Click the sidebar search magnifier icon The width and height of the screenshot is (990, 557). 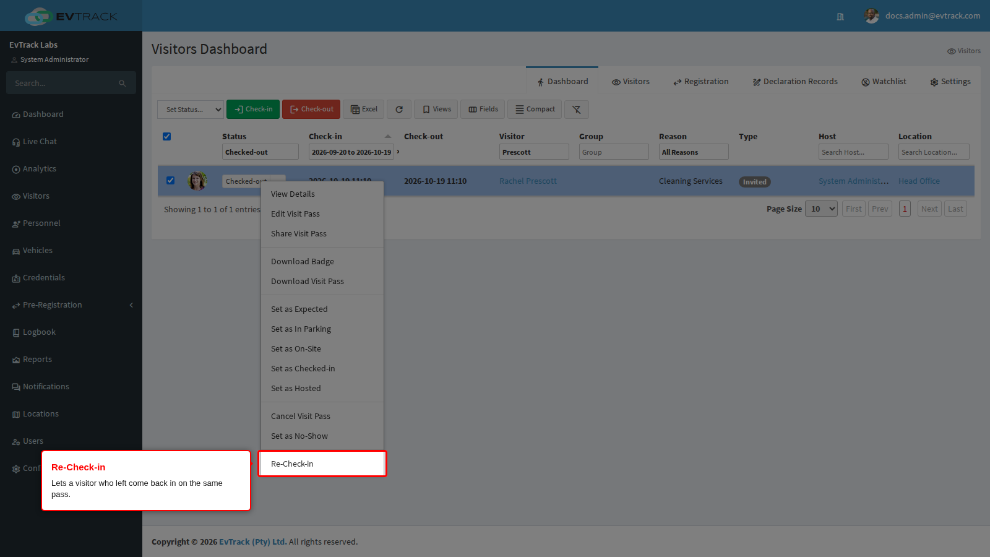(123, 84)
